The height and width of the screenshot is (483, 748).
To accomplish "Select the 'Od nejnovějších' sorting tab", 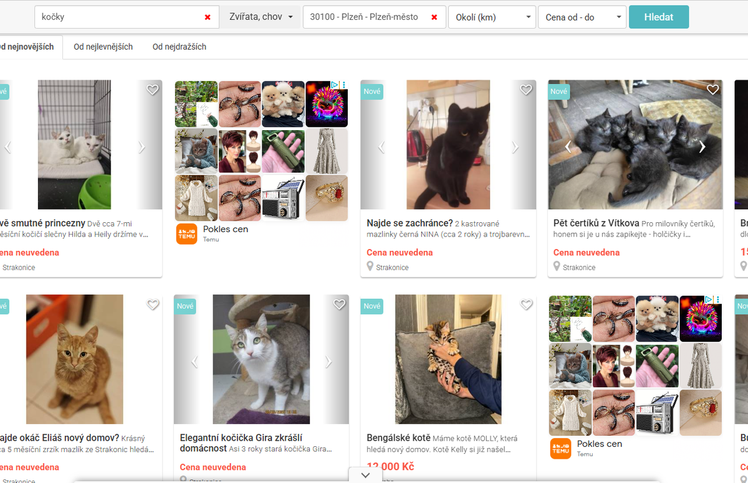I will pos(29,47).
